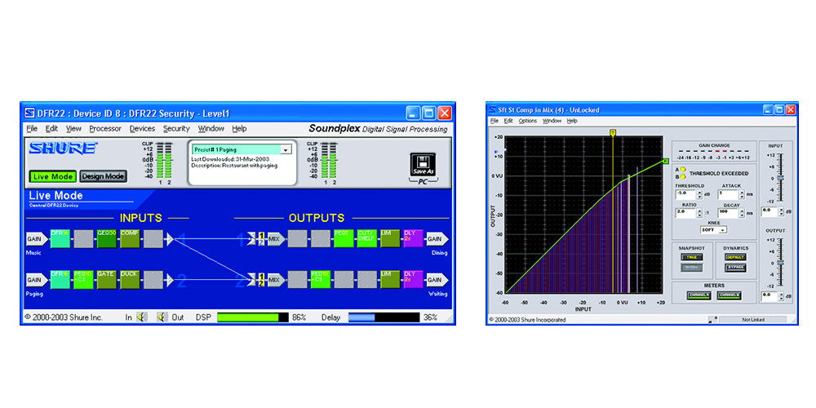Select the Waiting output GAIN block

pos(437,280)
